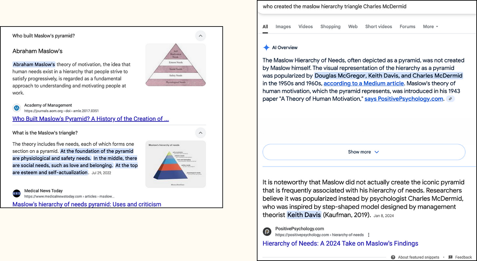The image size is (477, 261).
Task: Click the About featured snippets link
Action: point(418,257)
